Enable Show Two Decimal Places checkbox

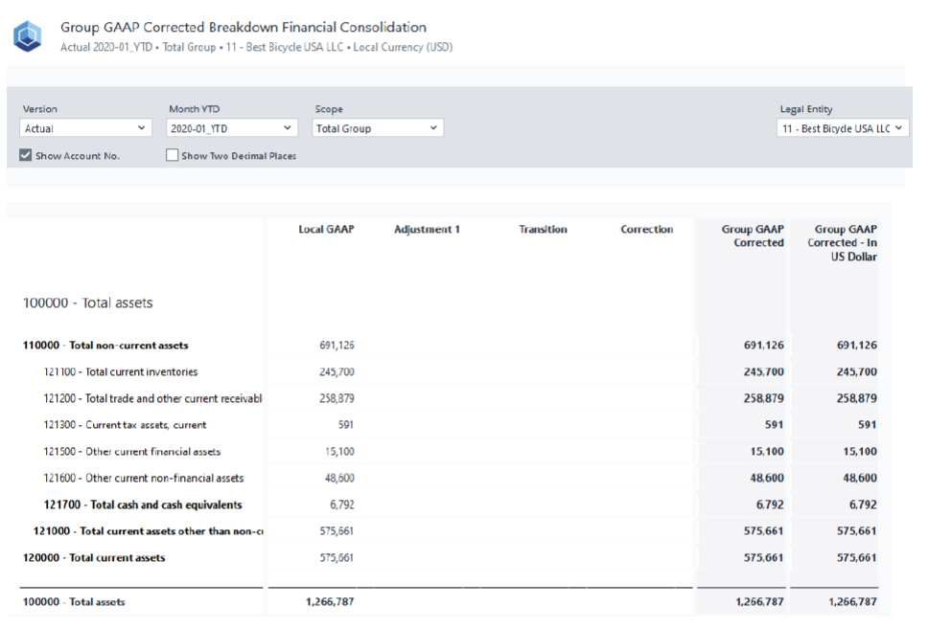pyautogui.click(x=173, y=156)
